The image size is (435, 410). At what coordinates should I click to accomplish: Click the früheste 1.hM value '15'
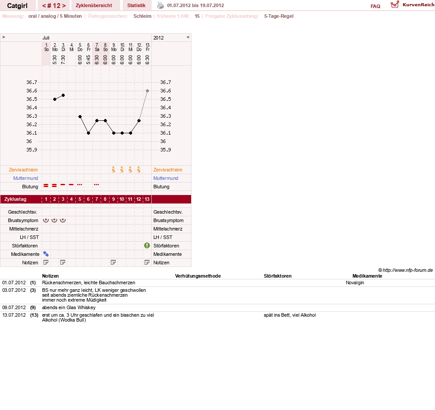(x=197, y=16)
